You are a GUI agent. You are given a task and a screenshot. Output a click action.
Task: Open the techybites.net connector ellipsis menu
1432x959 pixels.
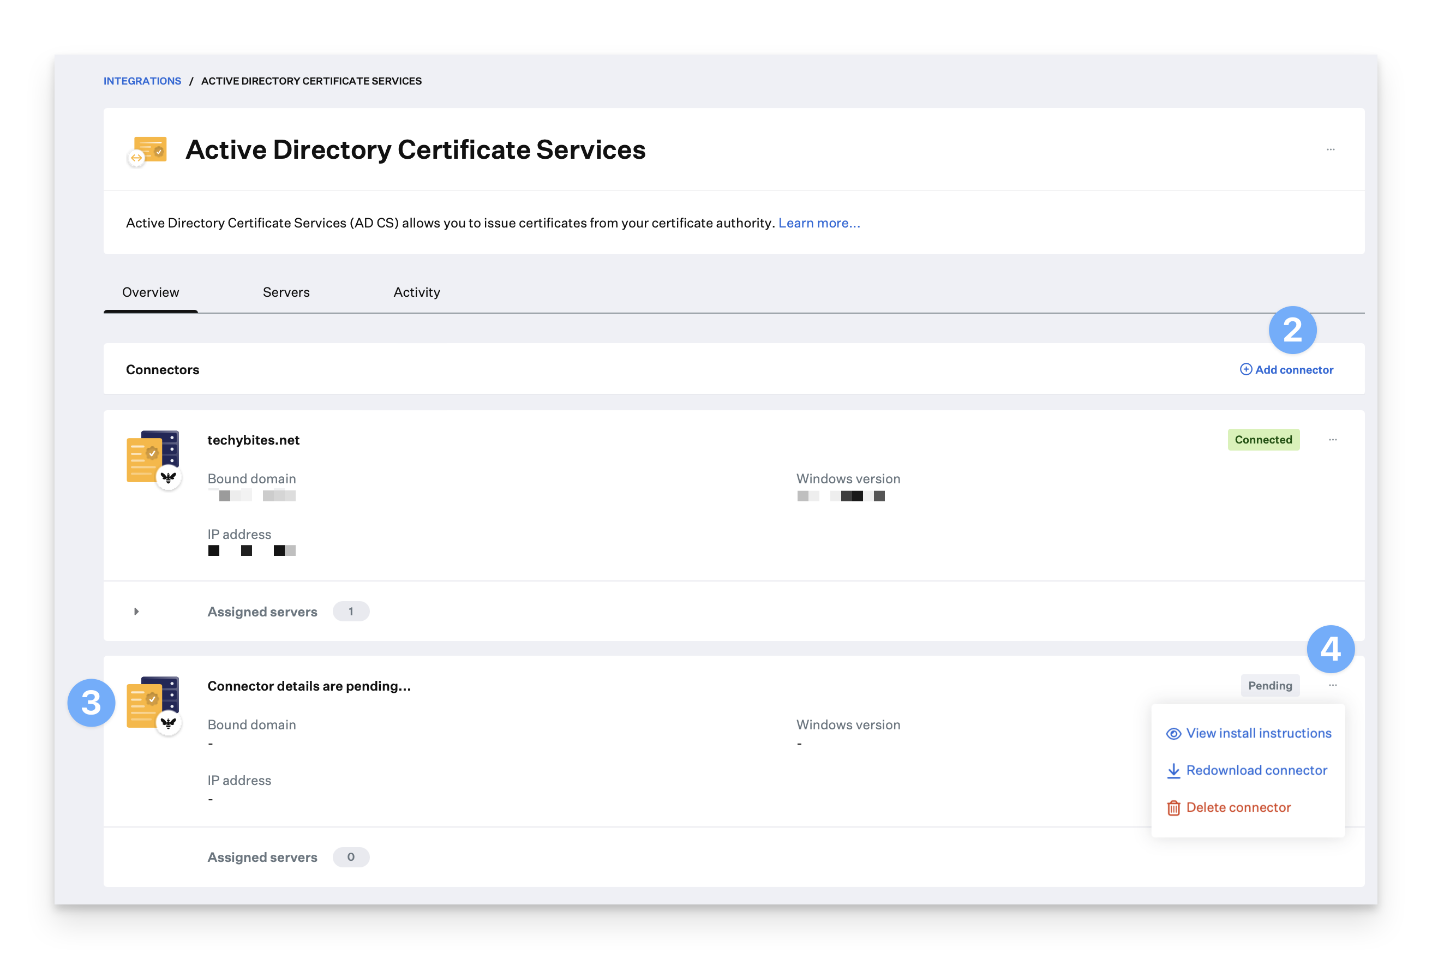[1333, 440]
